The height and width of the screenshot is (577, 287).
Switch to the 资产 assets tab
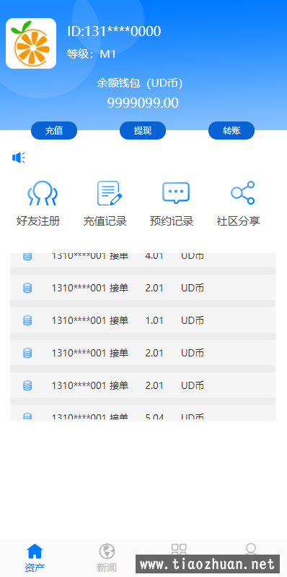pos(35,558)
